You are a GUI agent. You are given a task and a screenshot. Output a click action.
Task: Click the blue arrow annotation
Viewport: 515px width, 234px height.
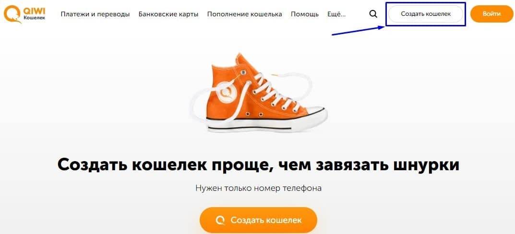pos(358,31)
